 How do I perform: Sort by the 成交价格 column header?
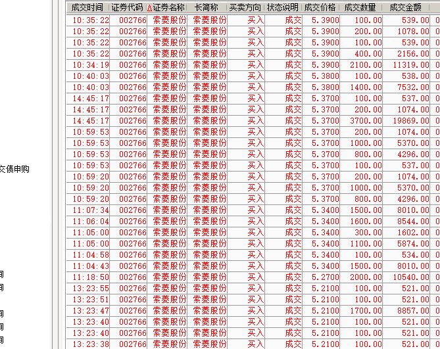pos(320,8)
